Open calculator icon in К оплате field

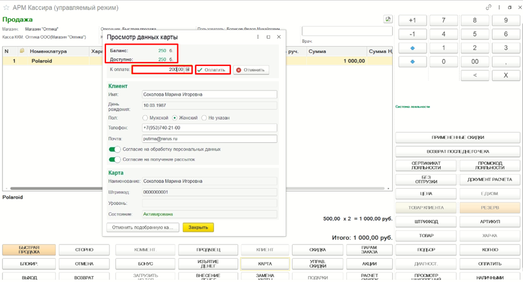pyautogui.click(x=187, y=70)
